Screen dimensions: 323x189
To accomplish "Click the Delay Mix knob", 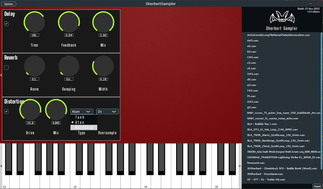I will [x=103, y=22].
